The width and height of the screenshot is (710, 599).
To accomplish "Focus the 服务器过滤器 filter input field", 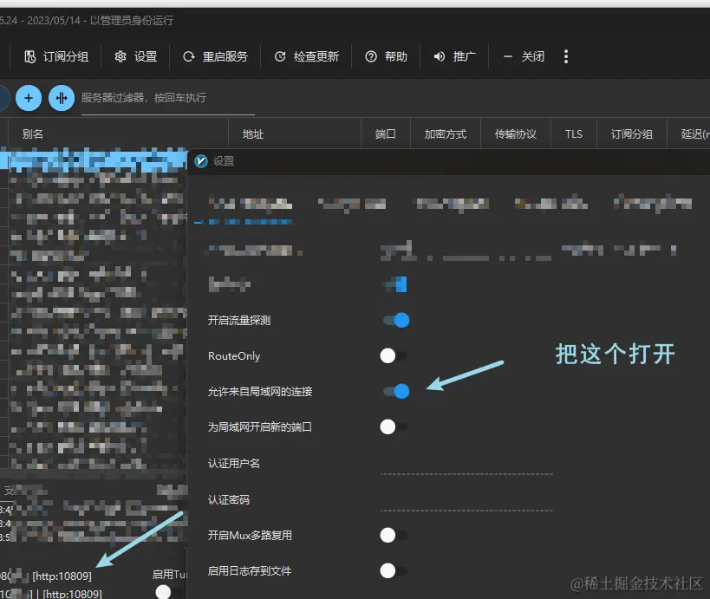I will (x=167, y=98).
